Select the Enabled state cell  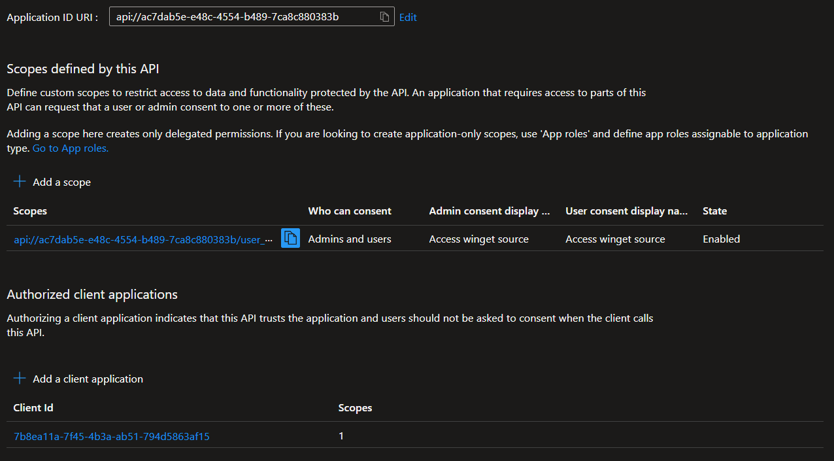(x=721, y=239)
